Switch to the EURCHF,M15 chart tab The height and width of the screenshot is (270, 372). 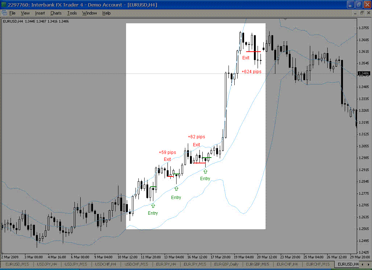click(x=318, y=264)
